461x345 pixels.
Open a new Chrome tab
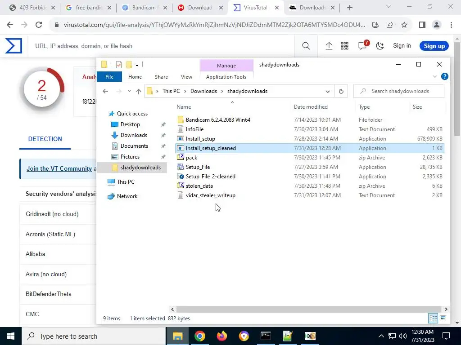coord(349,8)
